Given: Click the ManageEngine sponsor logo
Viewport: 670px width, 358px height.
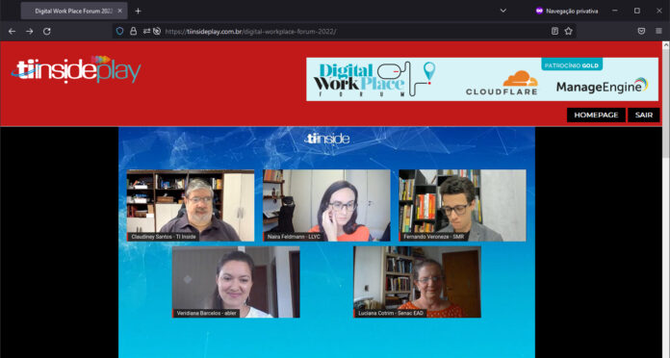Looking at the screenshot, I should (602, 86).
